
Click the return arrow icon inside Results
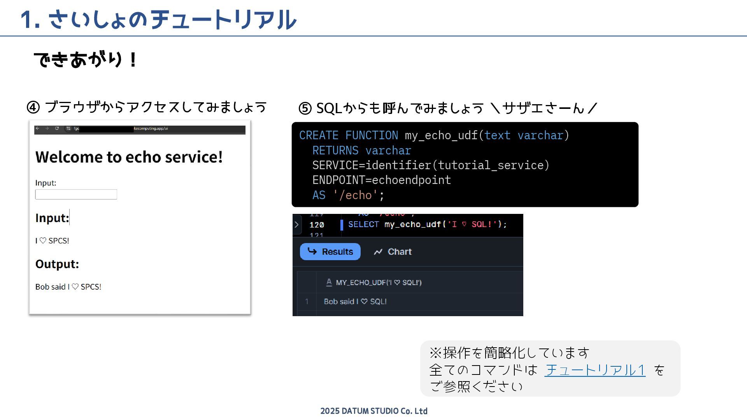(x=312, y=251)
